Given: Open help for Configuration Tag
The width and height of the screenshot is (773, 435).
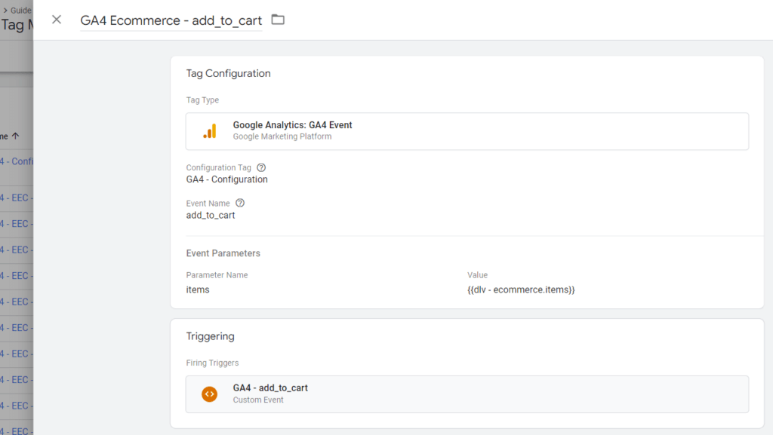Looking at the screenshot, I should point(261,168).
